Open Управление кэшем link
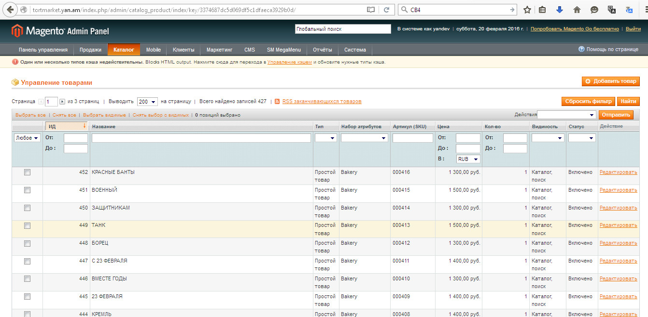 290,62
